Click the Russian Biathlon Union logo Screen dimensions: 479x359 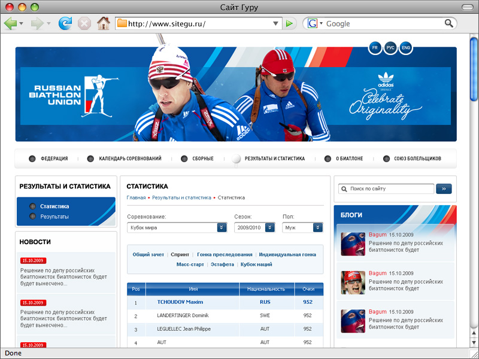coord(74,96)
